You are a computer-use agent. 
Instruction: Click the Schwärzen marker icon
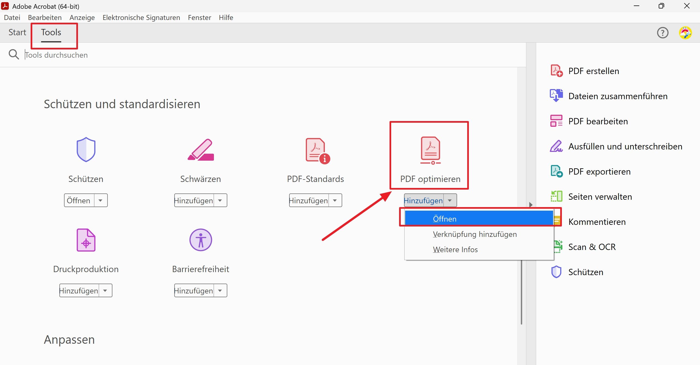201,149
